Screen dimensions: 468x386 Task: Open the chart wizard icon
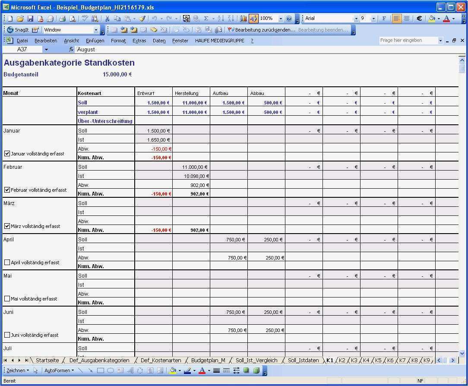[x=243, y=19]
